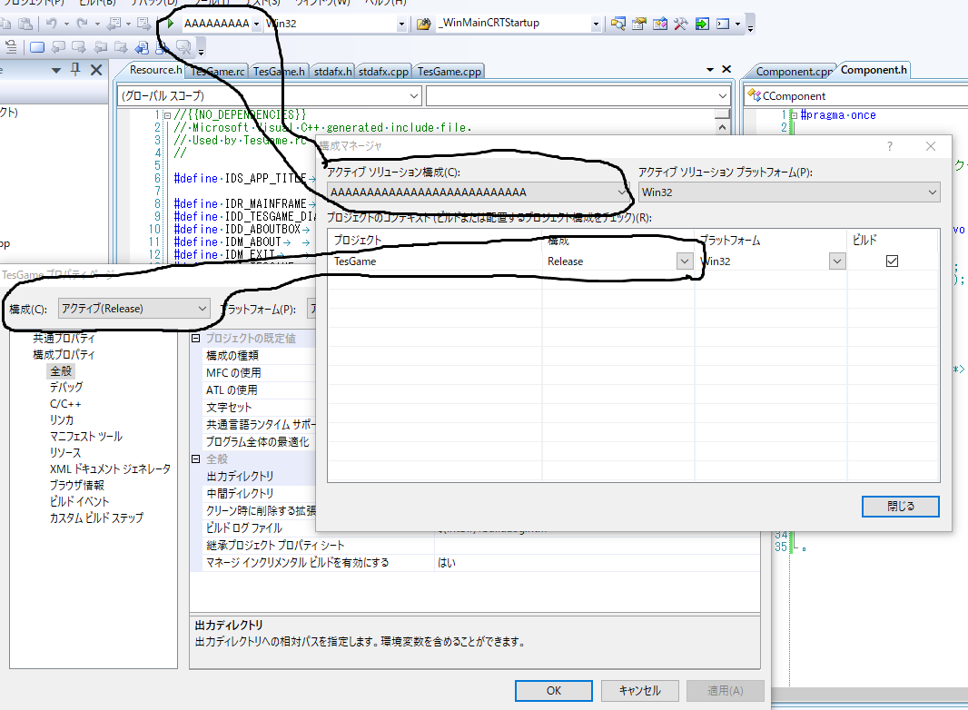Viewport: 968px width, 710px height.
Task: Switch to the Component.h tab
Action: (874, 70)
